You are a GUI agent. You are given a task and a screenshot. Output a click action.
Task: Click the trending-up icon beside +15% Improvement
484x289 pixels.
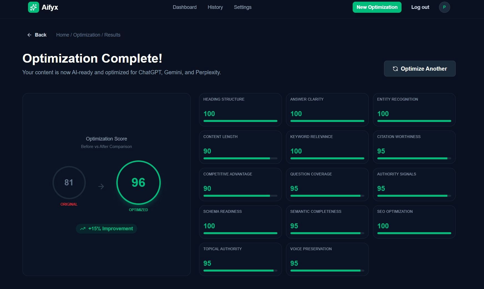tap(83, 229)
